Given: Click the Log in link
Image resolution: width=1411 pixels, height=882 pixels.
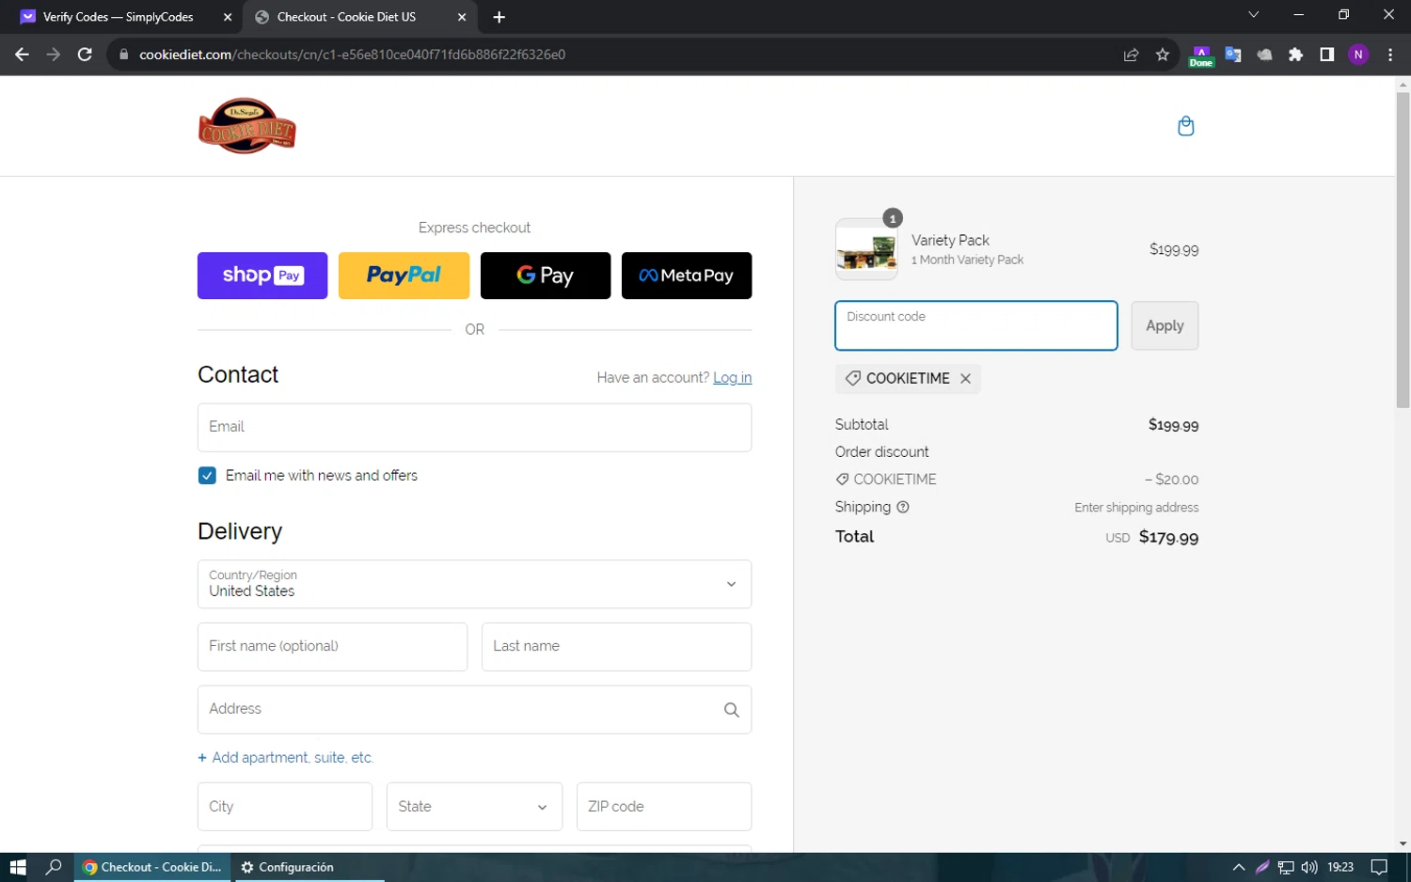Looking at the screenshot, I should [732, 377].
